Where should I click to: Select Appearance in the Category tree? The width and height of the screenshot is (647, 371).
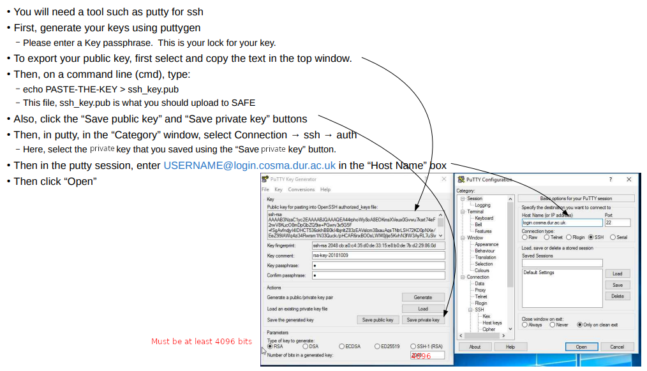point(486,244)
